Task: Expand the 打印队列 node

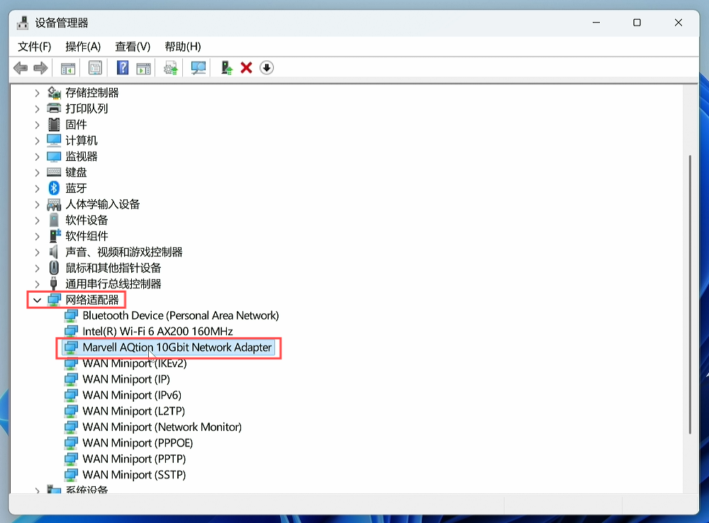Action: click(x=37, y=109)
